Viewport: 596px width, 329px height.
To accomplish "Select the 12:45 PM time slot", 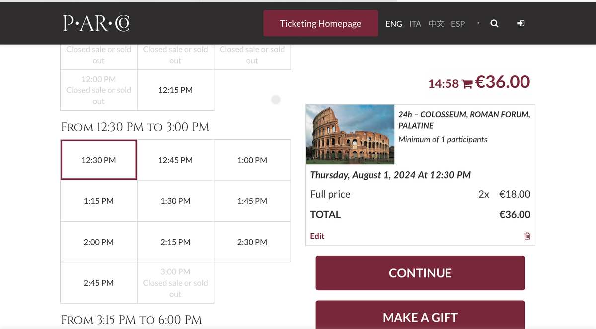I will coord(175,160).
